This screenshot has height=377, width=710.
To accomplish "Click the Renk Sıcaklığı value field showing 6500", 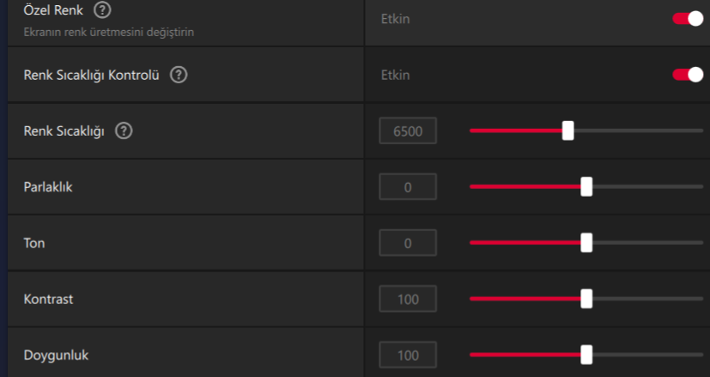I will coord(408,131).
